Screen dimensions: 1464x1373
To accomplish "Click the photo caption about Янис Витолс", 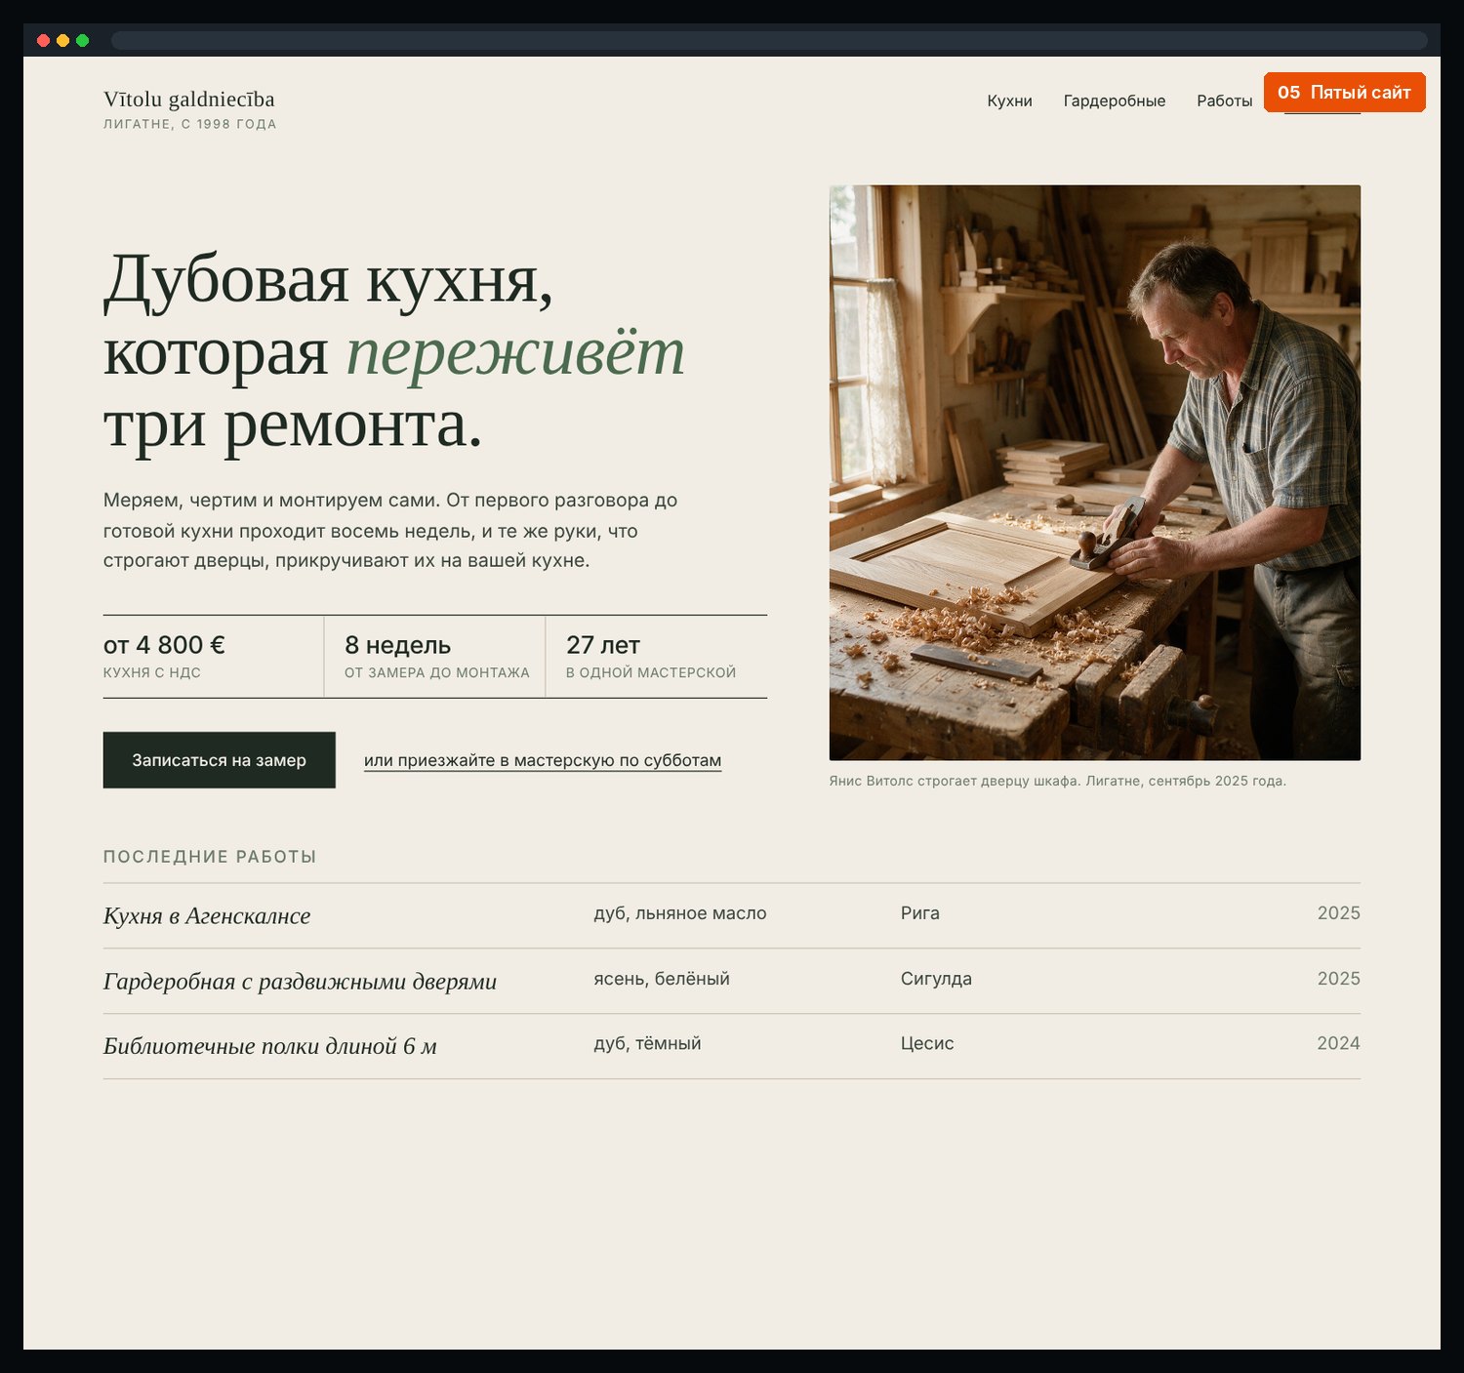I will (x=1057, y=781).
